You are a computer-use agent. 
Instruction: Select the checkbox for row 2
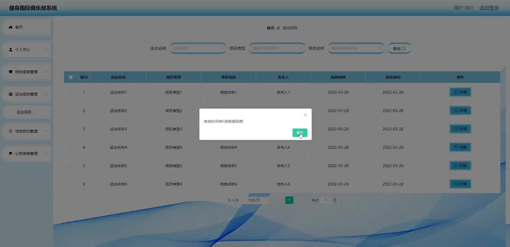pos(70,111)
